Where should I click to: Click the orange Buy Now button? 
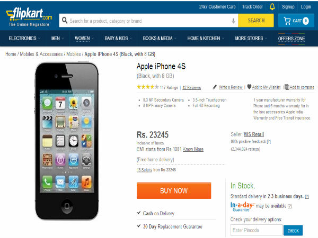point(174,190)
